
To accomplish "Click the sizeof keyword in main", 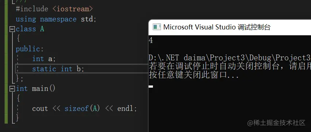I will (x=76, y=109).
